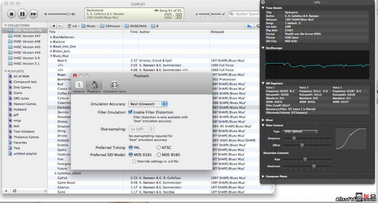Collapse the Filter Control section

[263, 125]
